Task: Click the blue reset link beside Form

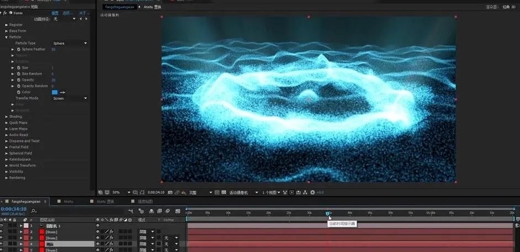Action: [55, 13]
